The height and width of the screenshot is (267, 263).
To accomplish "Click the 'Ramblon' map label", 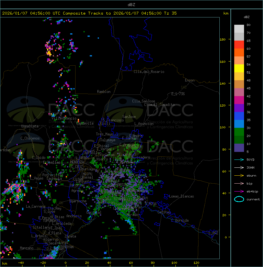I will coord(104,92).
